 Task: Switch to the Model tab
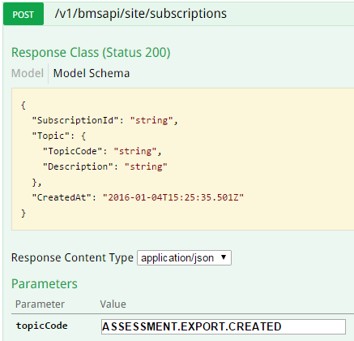28,73
